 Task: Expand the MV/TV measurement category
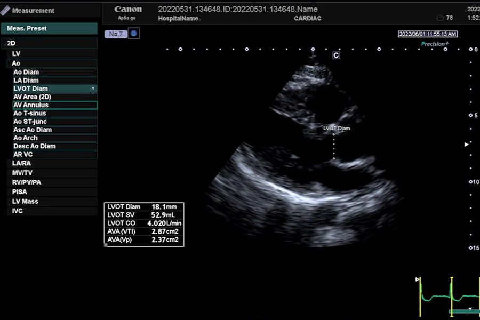[x=52, y=173]
